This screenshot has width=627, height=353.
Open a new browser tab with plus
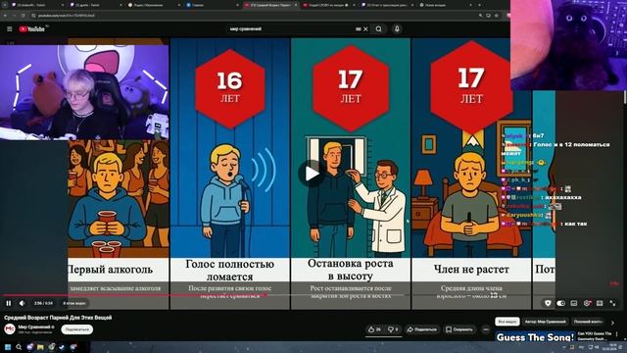(479, 5)
